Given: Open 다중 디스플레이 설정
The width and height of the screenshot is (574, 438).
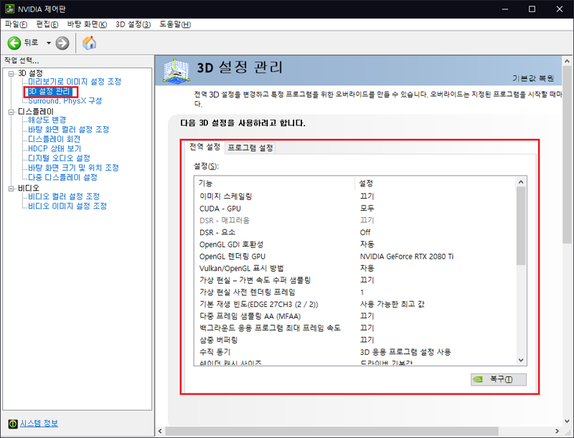Looking at the screenshot, I should tap(62, 177).
